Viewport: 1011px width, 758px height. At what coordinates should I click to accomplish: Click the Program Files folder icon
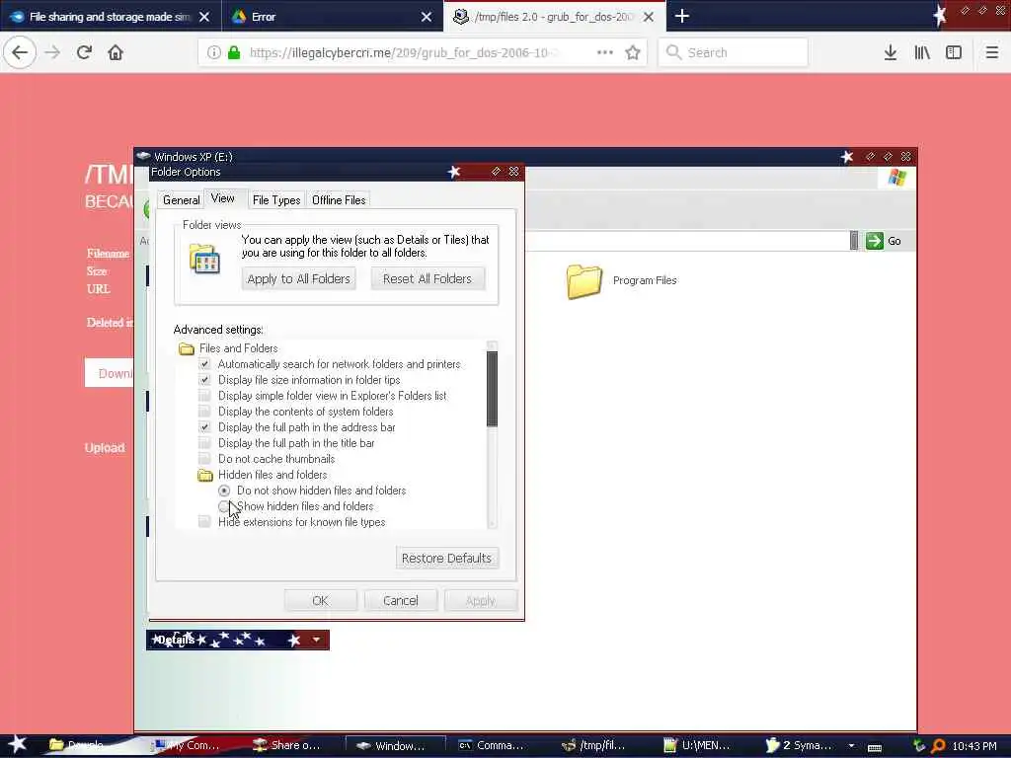584,281
